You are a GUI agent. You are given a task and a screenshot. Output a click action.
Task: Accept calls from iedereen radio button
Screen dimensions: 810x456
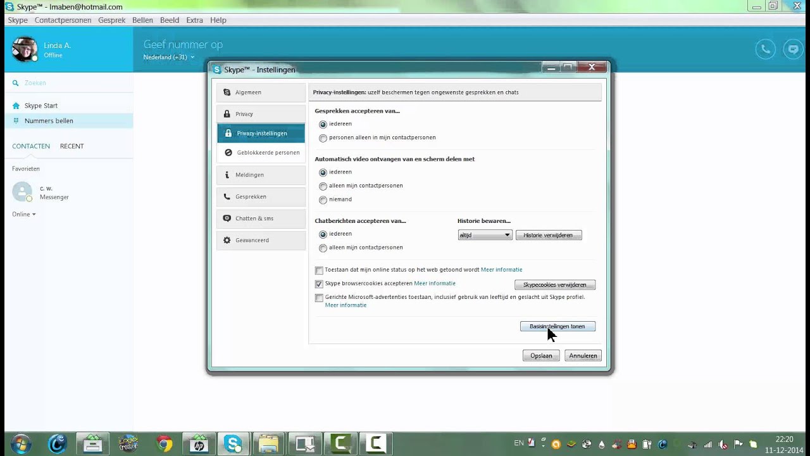(323, 125)
